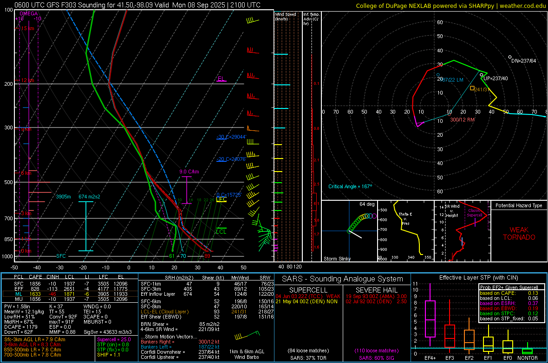Click the 674 m2s2 helicity label
This screenshot has width=548, height=363.
pyautogui.click(x=89, y=197)
